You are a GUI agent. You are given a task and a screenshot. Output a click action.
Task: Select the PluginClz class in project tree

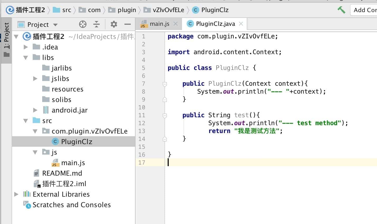click(x=77, y=142)
